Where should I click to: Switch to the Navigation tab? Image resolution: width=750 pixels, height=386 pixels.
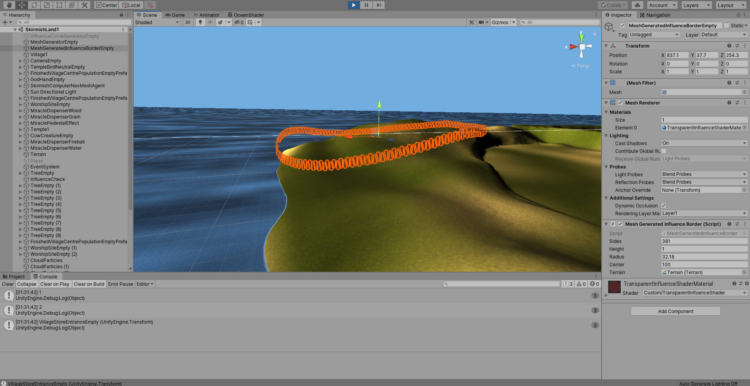click(x=655, y=15)
